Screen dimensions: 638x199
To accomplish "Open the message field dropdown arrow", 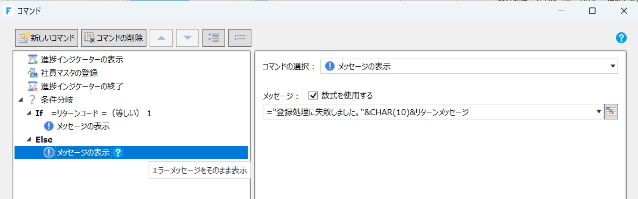I will tap(599, 112).
